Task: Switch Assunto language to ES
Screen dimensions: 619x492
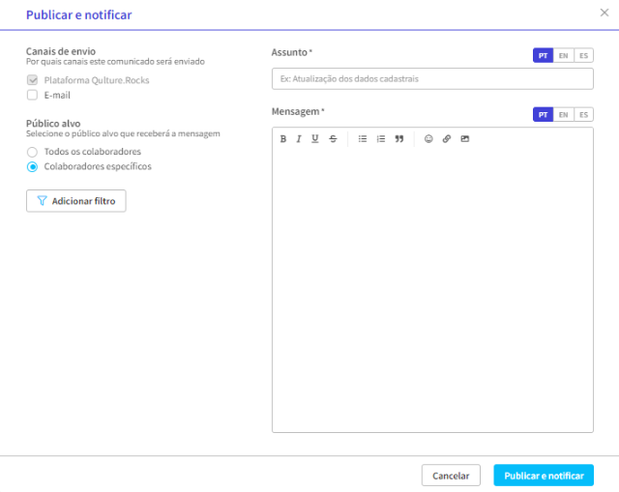Action: point(583,55)
